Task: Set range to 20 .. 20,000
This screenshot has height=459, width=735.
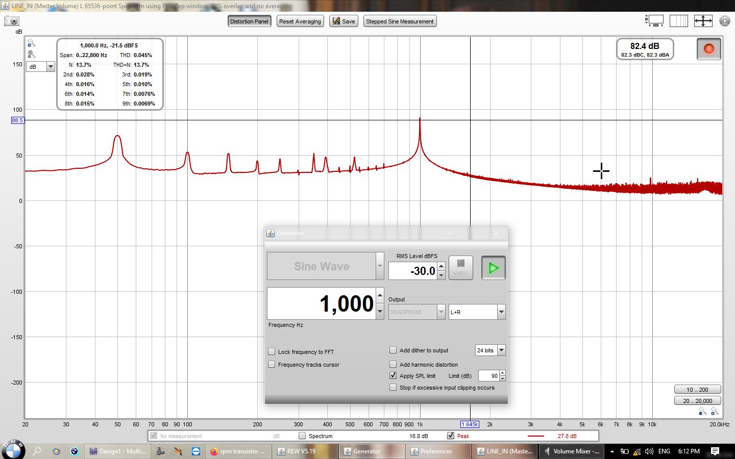Action: coord(697,400)
